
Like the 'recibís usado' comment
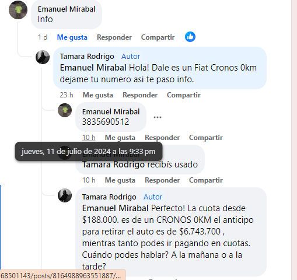(120, 180)
